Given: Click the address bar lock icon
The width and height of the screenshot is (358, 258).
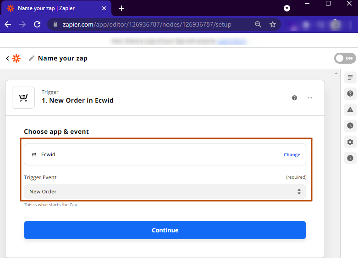Looking at the screenshot, I should tap(55, 24).
